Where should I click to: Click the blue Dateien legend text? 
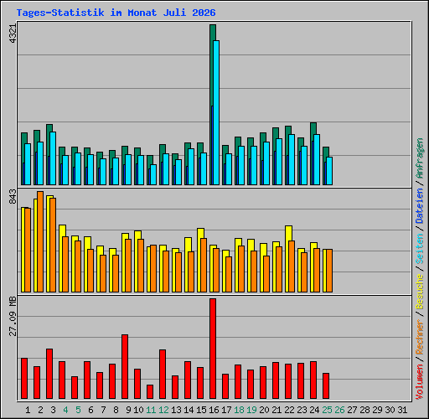pyautogui.click(x=420, y=206)
